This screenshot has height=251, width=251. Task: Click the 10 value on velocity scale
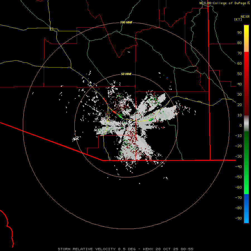pyautogui.click(x=240, y=115)
